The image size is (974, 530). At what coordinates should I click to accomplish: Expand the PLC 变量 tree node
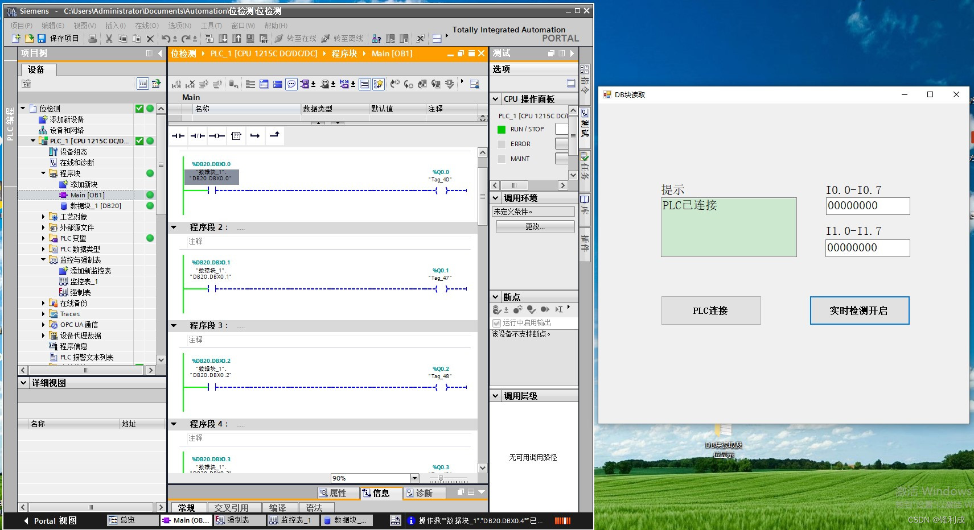click(43, 238)
